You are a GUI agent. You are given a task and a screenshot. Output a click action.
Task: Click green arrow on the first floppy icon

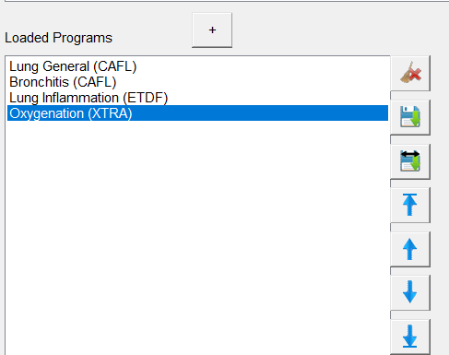tap(415, 119)
